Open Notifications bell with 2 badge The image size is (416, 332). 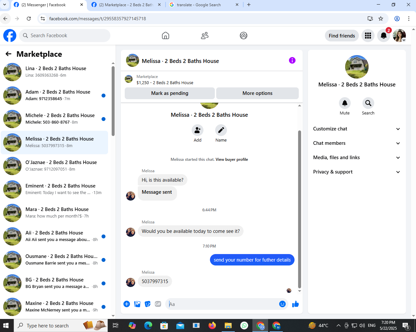point(384,36)
